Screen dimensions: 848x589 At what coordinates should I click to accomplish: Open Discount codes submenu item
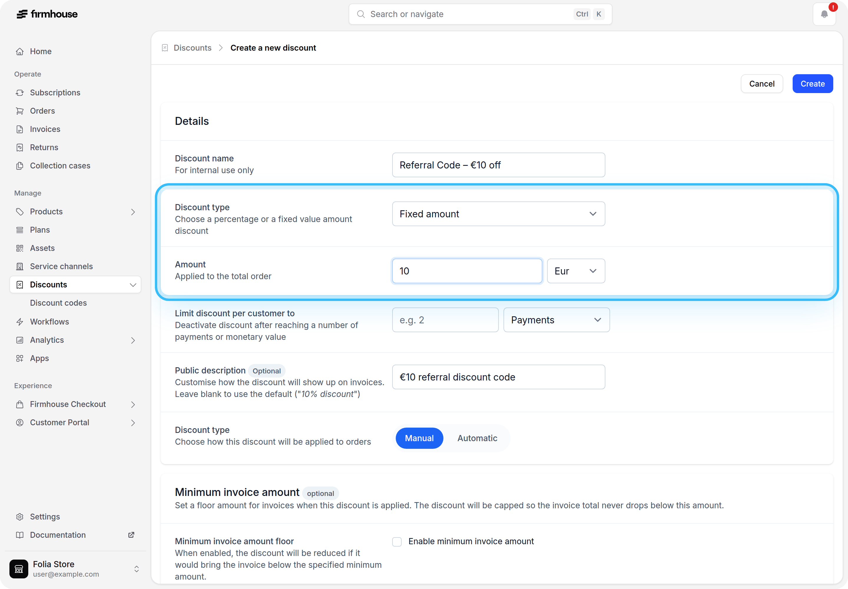point(58,303)
